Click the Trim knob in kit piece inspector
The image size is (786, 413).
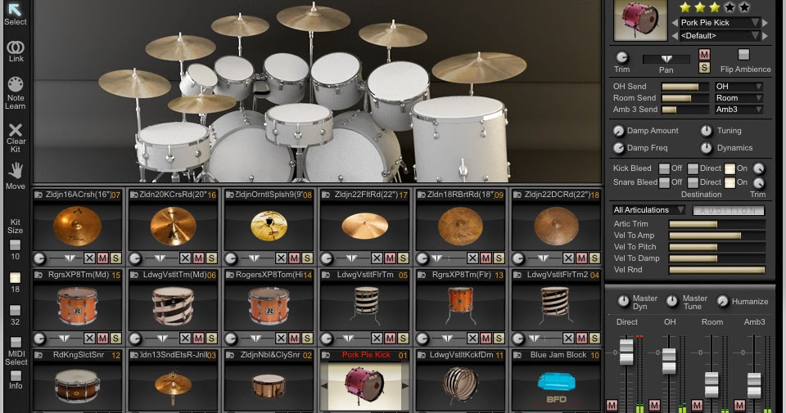point(621,57)
